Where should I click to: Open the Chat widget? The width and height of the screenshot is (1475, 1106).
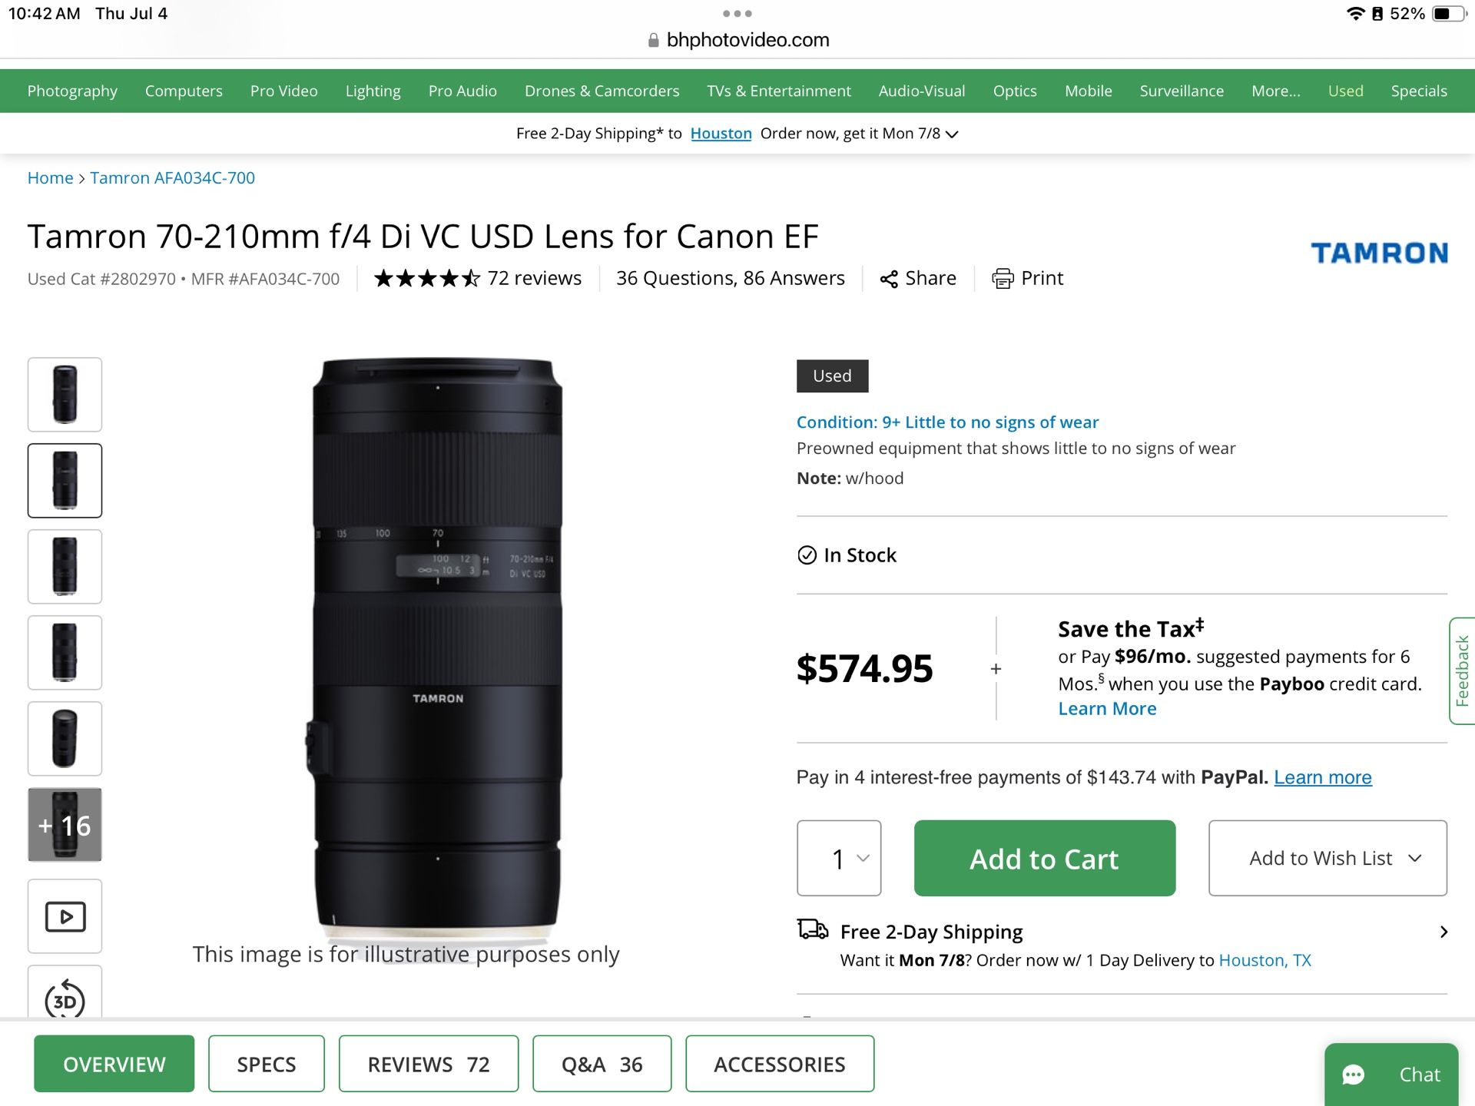coord(1392,1074)
